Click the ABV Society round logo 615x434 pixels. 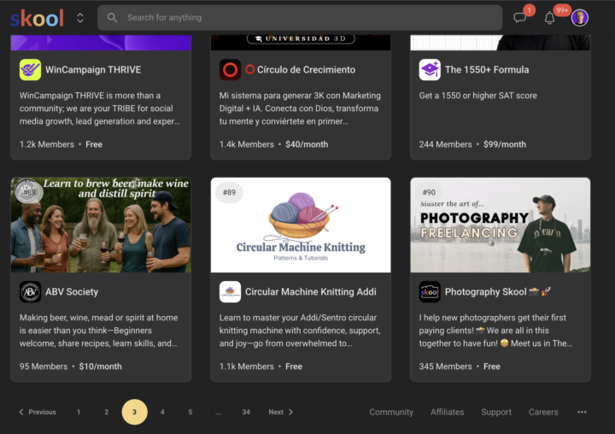pyautogui.click(x=30, y=292)
